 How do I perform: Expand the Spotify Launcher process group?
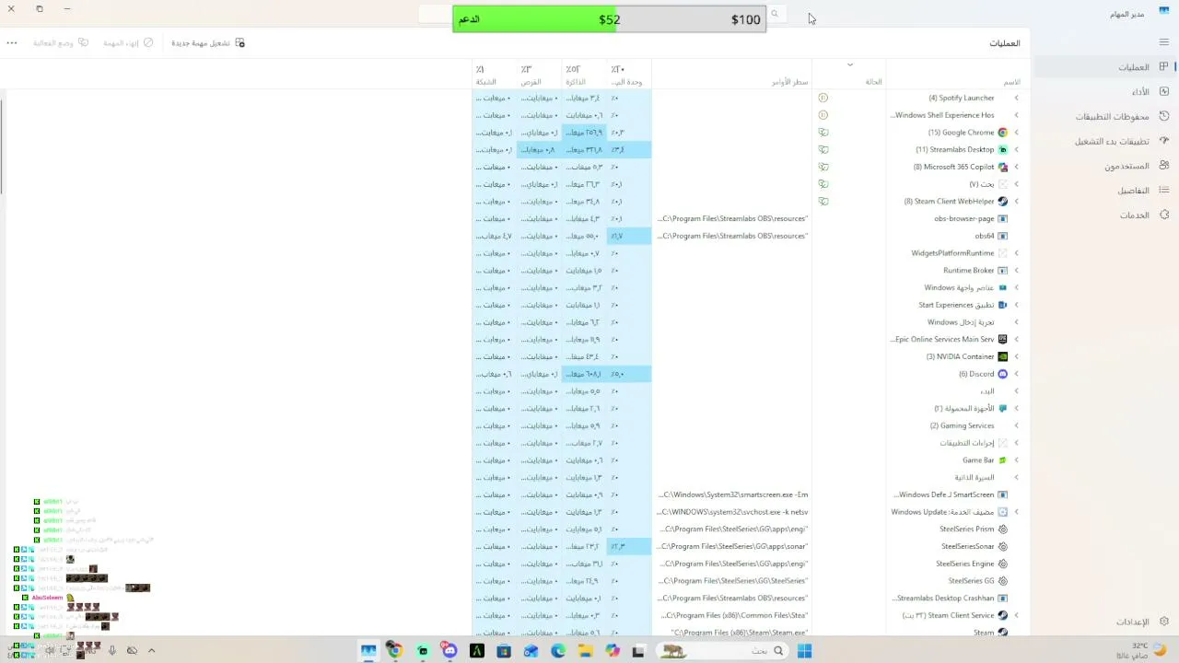[x=1017, y=98]
